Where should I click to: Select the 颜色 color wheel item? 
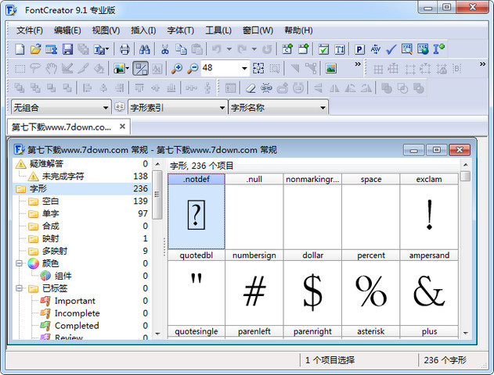coord(50,263)
